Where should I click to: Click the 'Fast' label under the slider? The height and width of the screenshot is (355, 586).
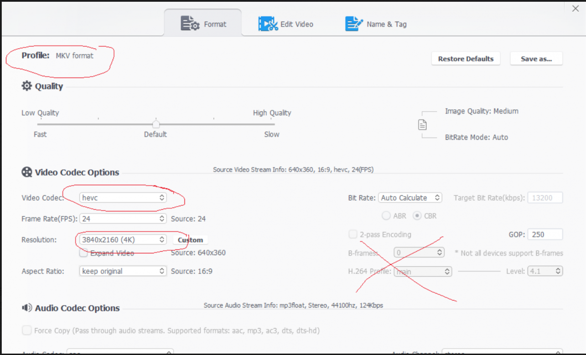(x=40, y=134)
